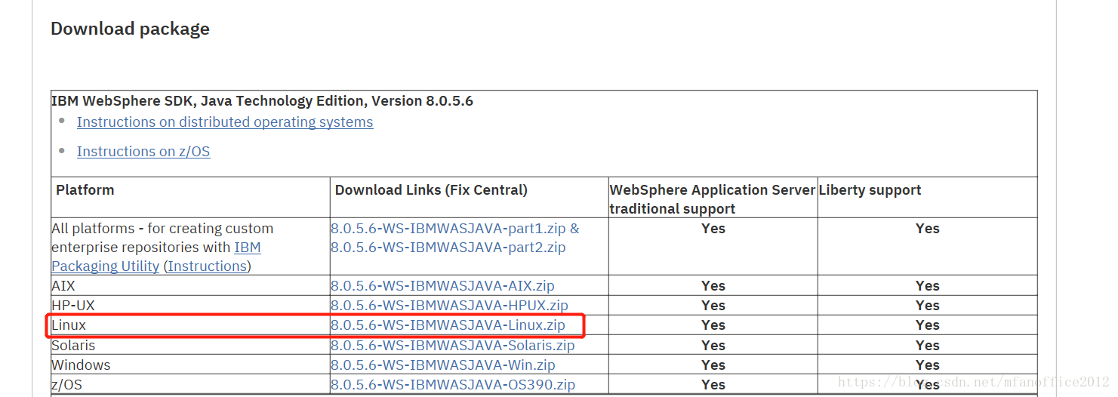Download 8.0.5.6-WS-IBMWASJAVA-part2.zip
Image resolution: width=1118 pixels, height=397 pixels.
pos(448,248)
